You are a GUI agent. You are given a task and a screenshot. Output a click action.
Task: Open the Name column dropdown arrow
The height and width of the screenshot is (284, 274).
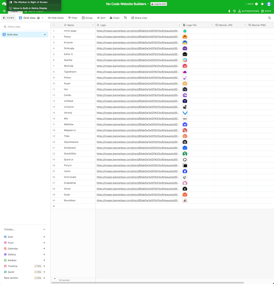93,25
